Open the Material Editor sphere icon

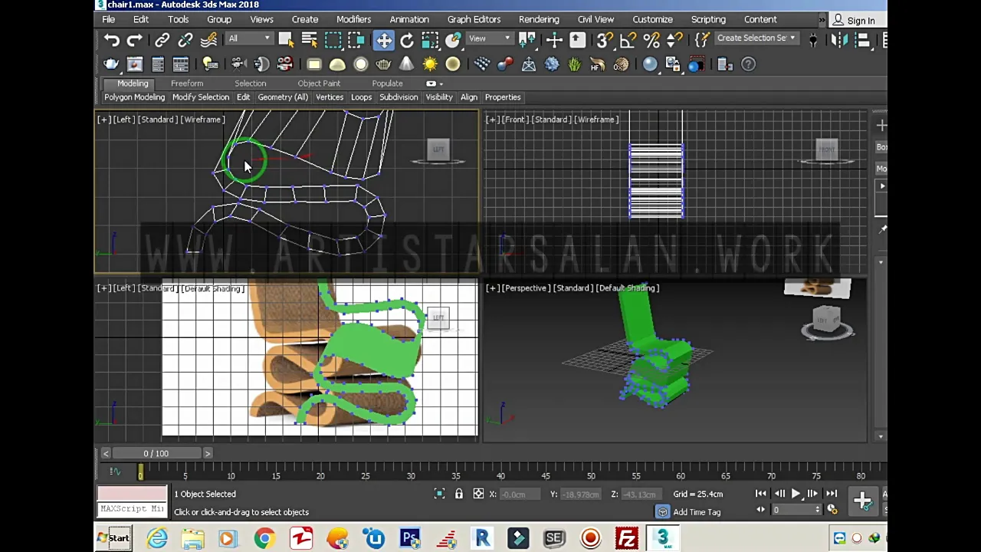pyautogui.click(x=650, y=64)
